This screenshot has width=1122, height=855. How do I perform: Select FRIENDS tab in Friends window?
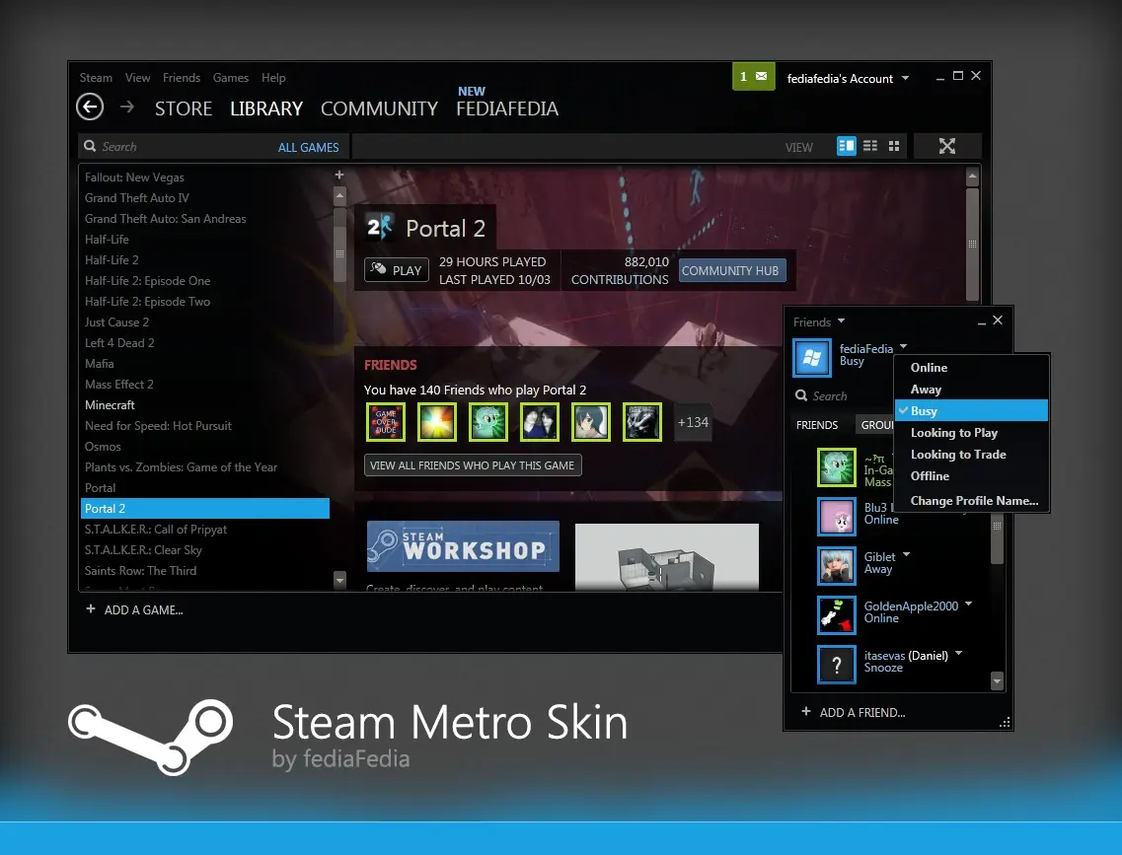[817, 425]
